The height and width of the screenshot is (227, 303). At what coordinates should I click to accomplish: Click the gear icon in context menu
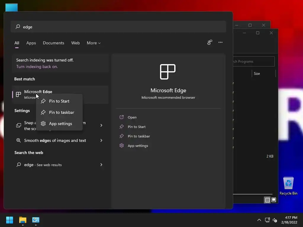click(x=43, y=124)
